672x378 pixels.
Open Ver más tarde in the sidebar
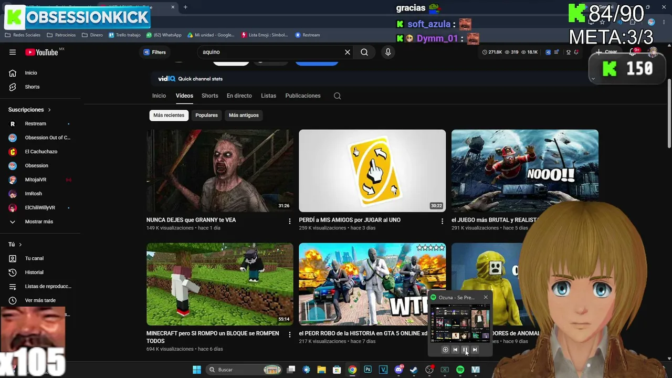pyautogui.click(x=40, y=300)
